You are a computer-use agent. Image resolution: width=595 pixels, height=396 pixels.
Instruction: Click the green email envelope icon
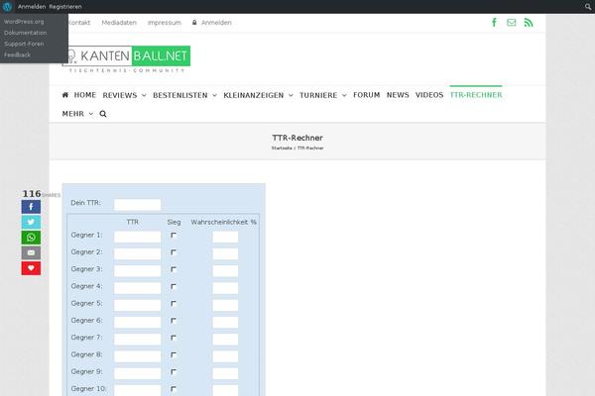coord(511,23)
